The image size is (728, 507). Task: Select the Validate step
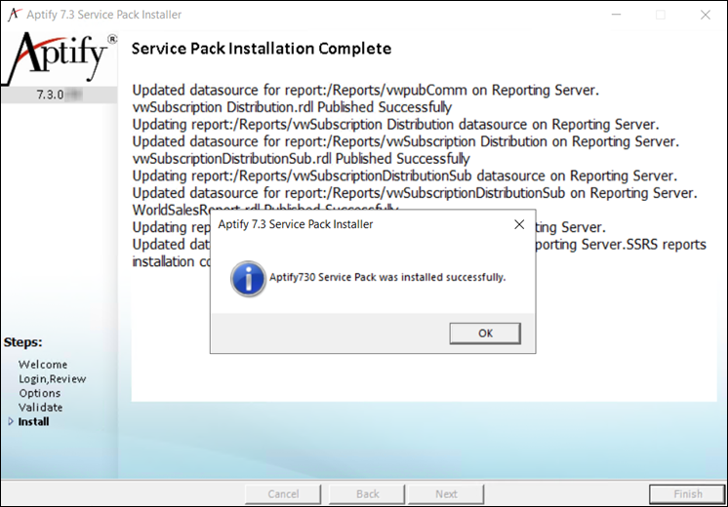point(40,408)
